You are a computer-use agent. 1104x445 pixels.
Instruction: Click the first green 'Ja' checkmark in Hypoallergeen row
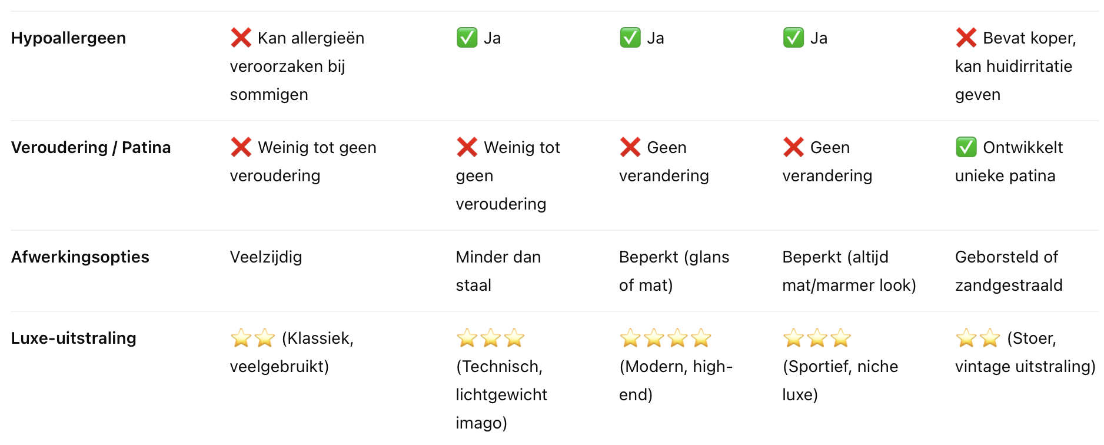[467, 38]
